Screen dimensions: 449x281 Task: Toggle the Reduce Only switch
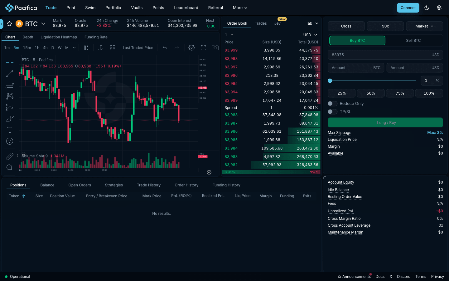point(332,104)
